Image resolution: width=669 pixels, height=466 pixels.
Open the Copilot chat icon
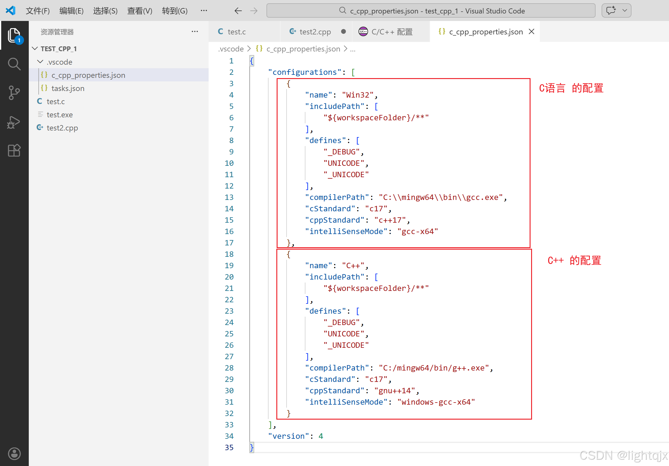[611, 11]
